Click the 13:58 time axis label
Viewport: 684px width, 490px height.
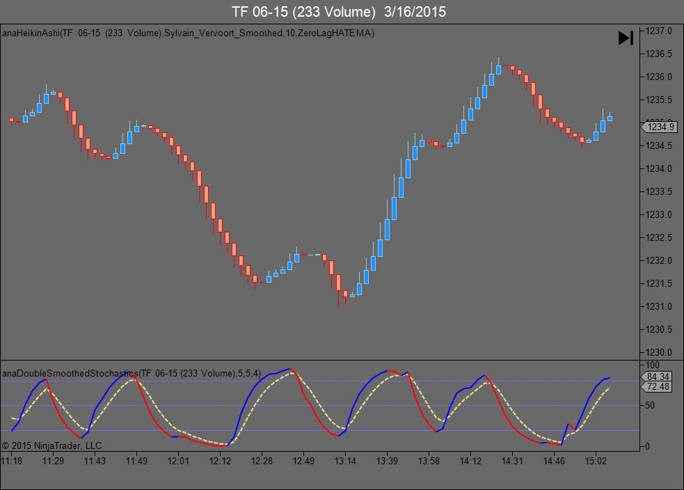point(429,461)
